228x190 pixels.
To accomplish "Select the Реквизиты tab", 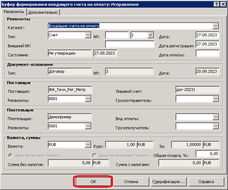I will [x=14, y=12].
